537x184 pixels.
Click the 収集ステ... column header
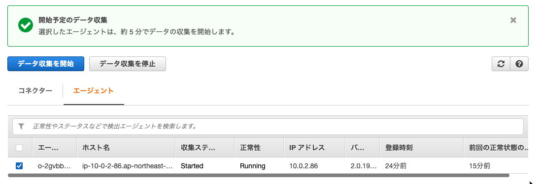[205, 148]
